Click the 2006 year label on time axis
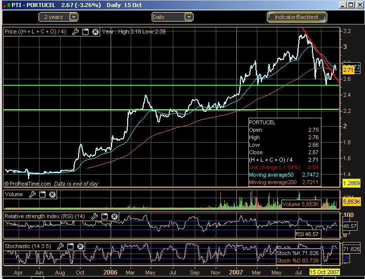The image size is (365, 279). 110,272
